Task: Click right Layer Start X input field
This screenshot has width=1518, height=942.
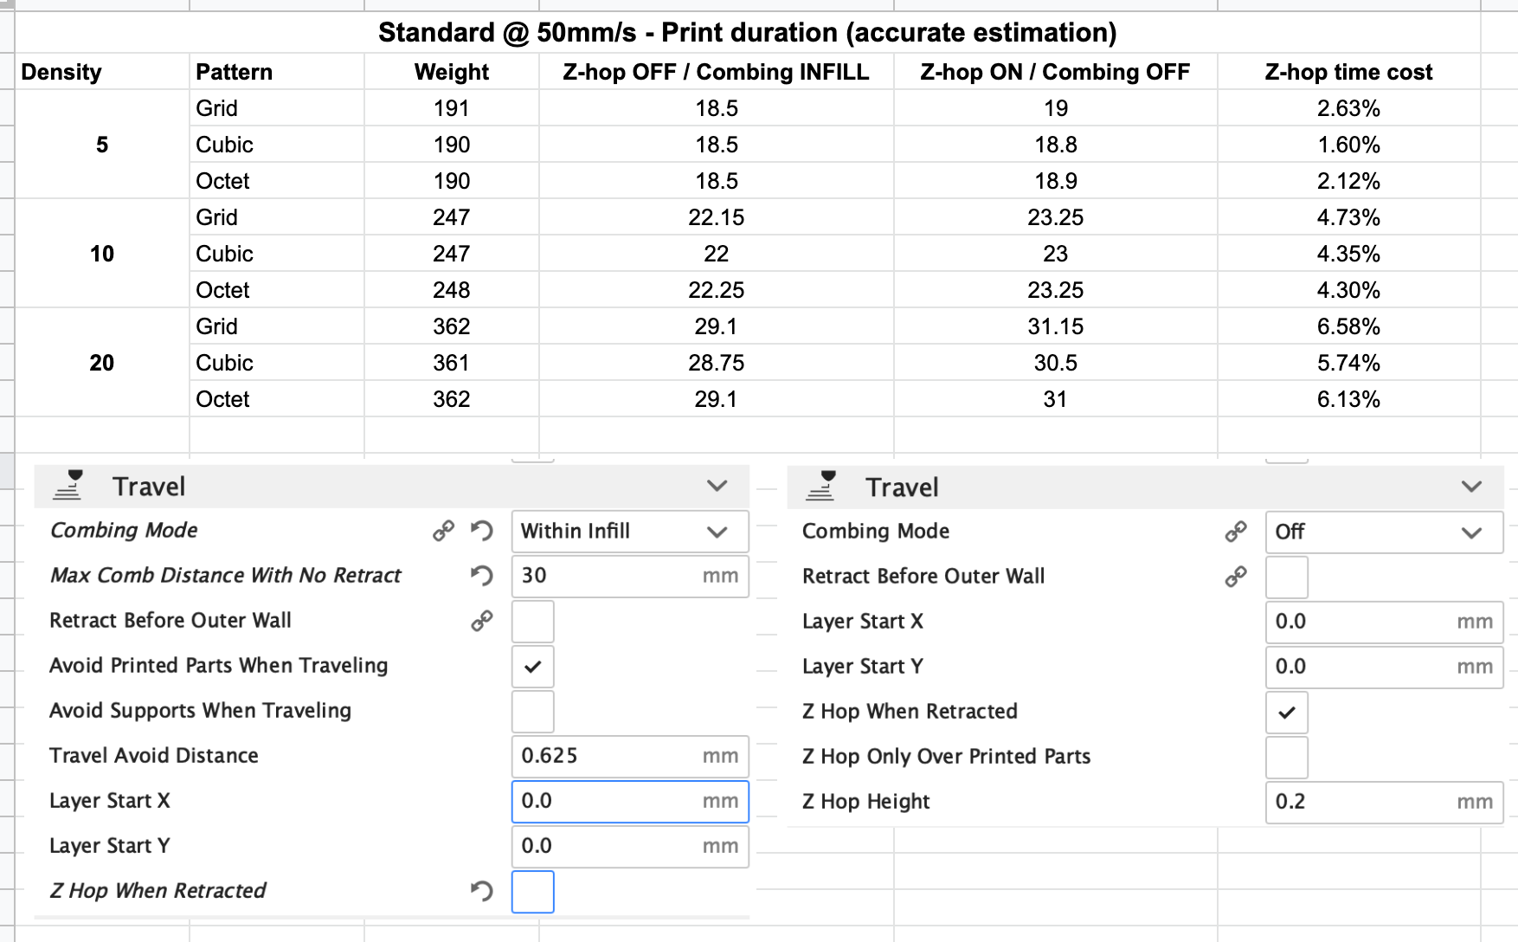Action: tap(1384, 623)
